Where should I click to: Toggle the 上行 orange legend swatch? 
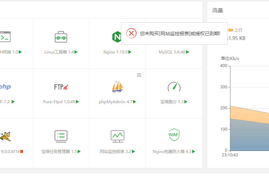tap(231, 30)
